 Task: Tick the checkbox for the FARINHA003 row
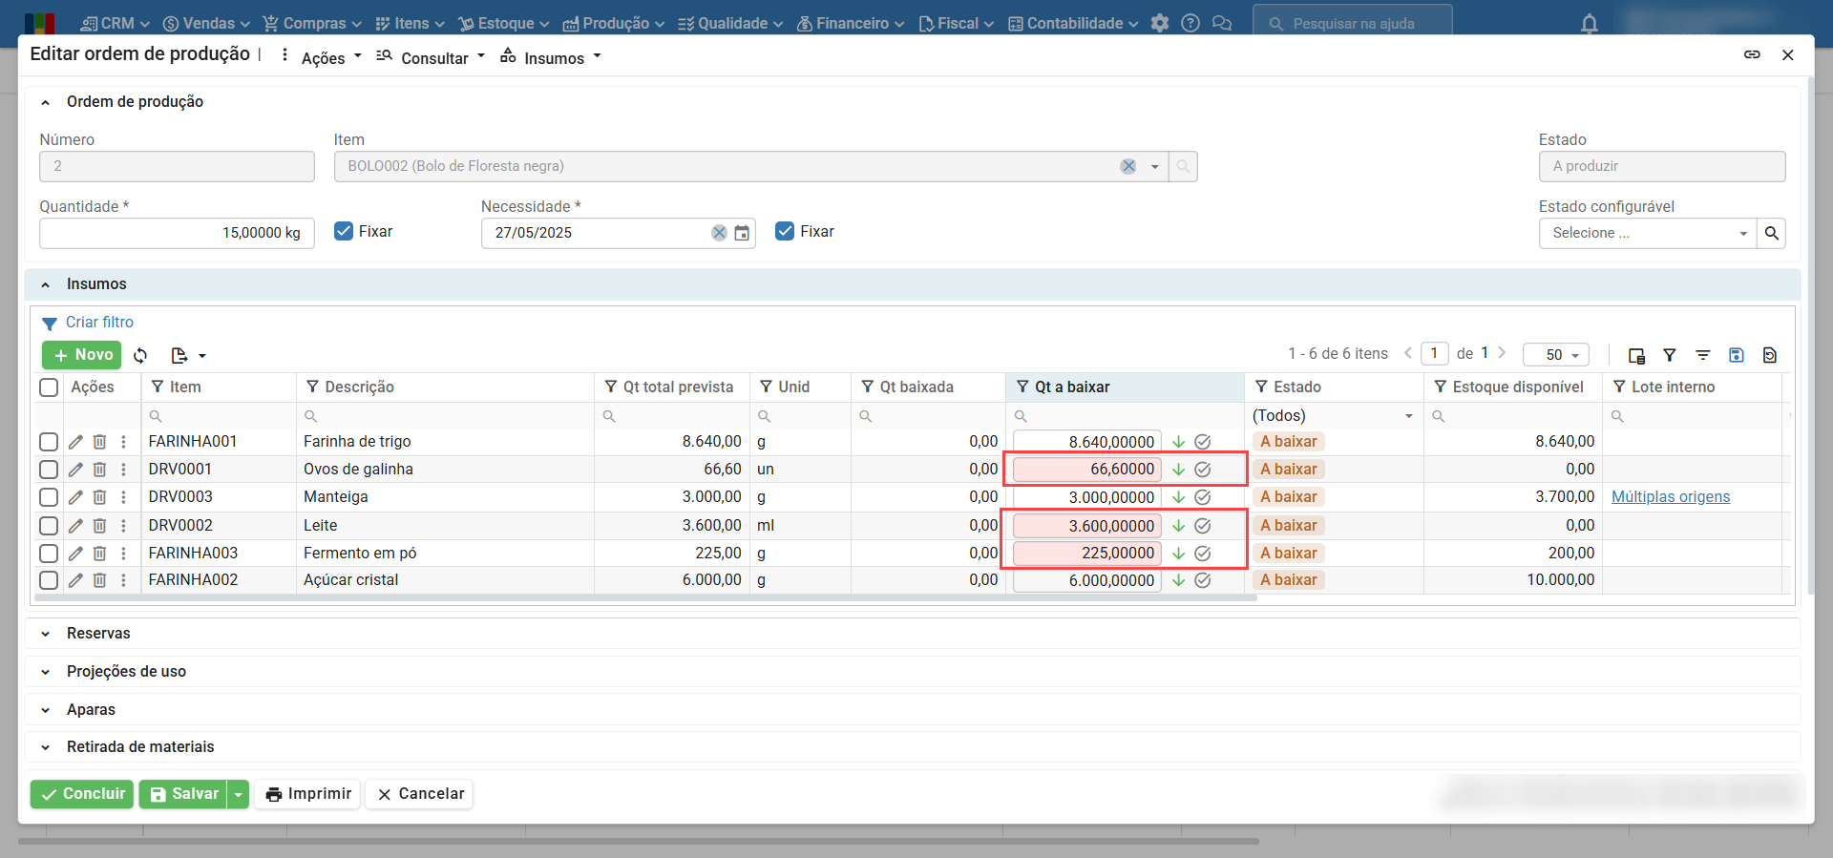pyautogui.click(x=49, y=554)
